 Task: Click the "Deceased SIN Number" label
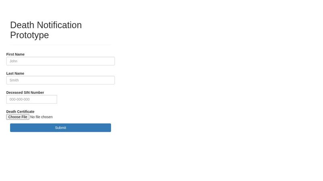(x=25, y=93)
